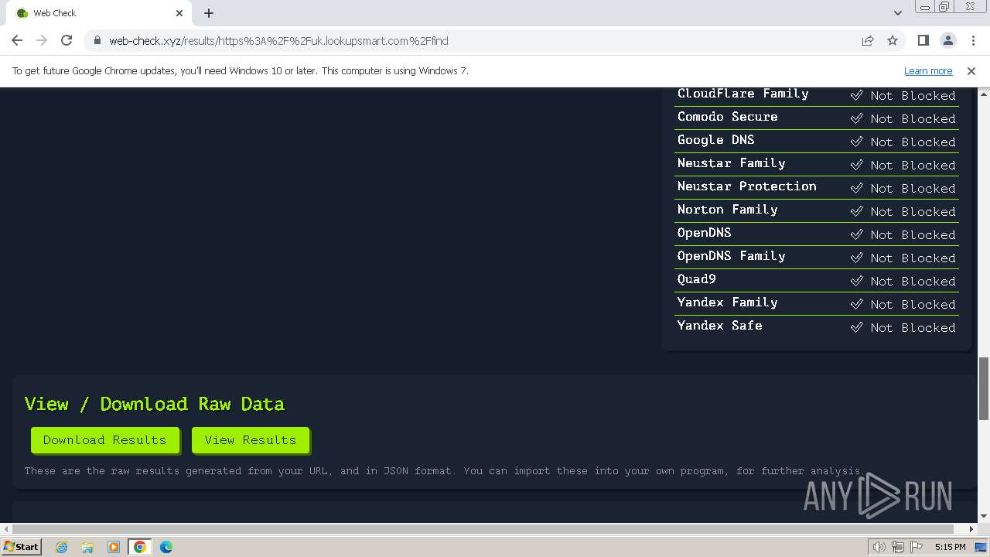View site information lock icon
Viewport: 990px width, 557px height.
click(97, 41)
